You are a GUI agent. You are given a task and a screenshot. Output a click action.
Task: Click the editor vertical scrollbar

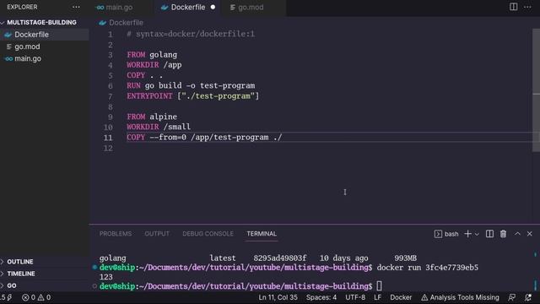point(536,90)
